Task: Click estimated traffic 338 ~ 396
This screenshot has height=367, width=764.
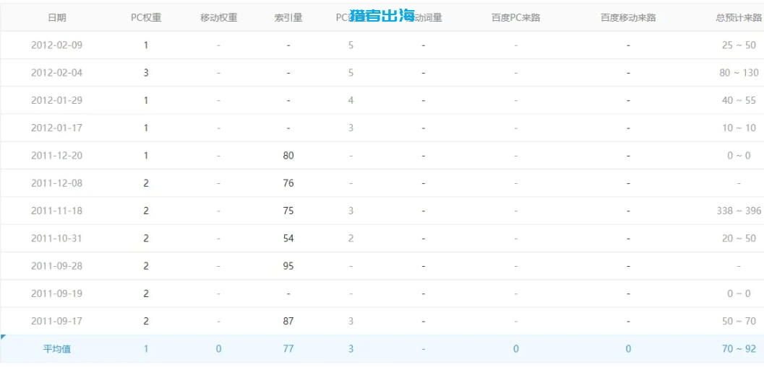Action: (739, 211)
